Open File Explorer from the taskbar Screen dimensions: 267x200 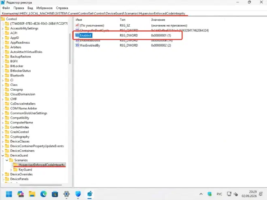[x=32, y=194]
